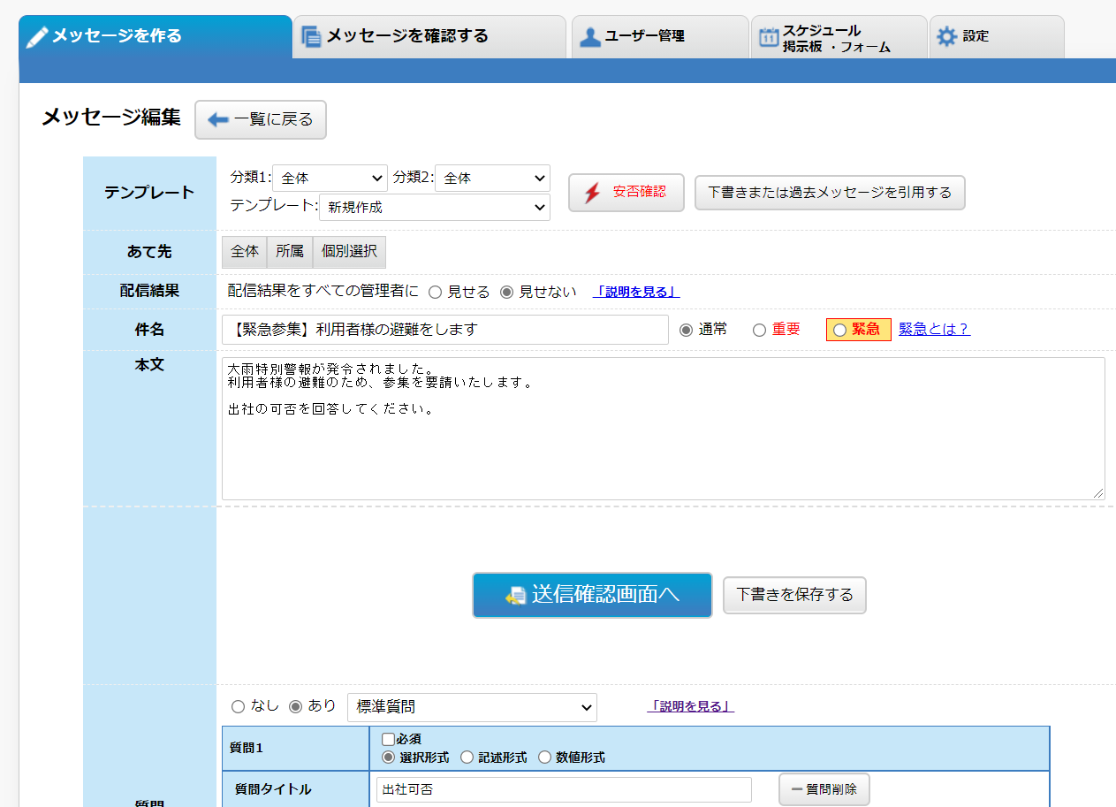Check the 必須 checkbox for 質問1
Screen dimensions: 1116x807
(x=388, y=739)
